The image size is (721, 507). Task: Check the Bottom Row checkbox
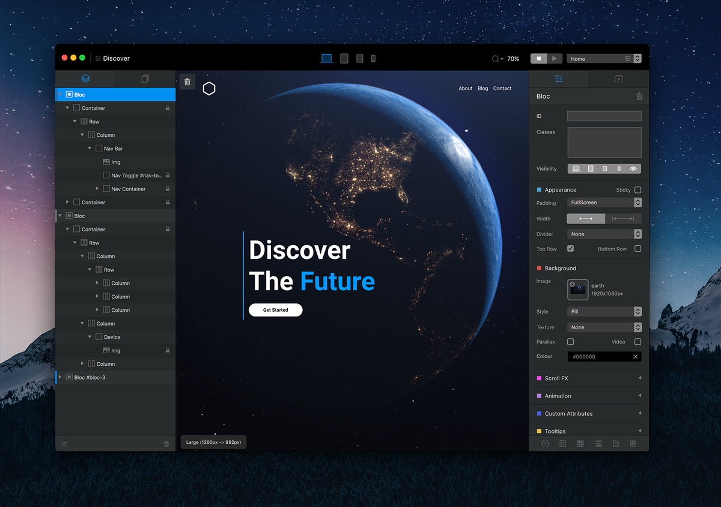[x=638, y=249]
